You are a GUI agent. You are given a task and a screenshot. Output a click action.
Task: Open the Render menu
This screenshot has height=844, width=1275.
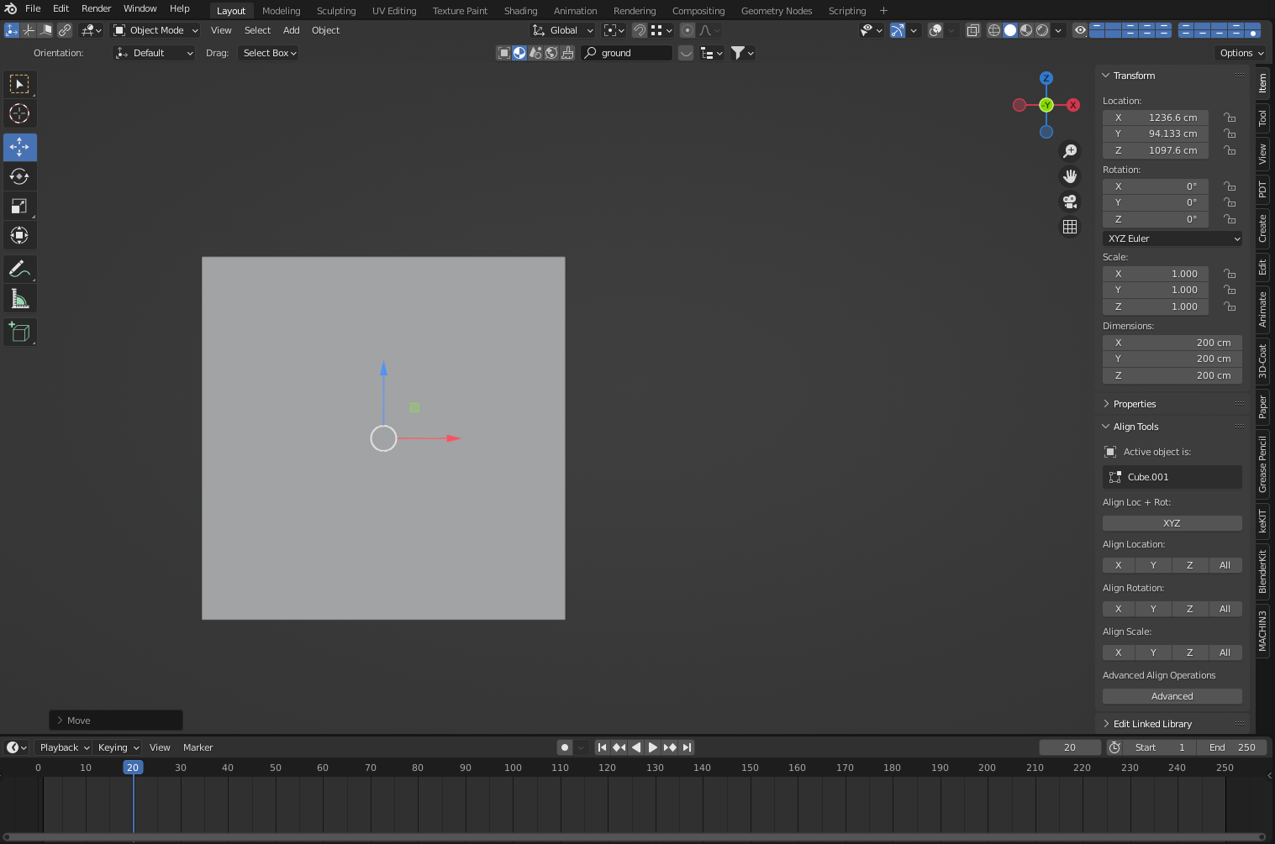pyautogui.click(x=96, y=8)
